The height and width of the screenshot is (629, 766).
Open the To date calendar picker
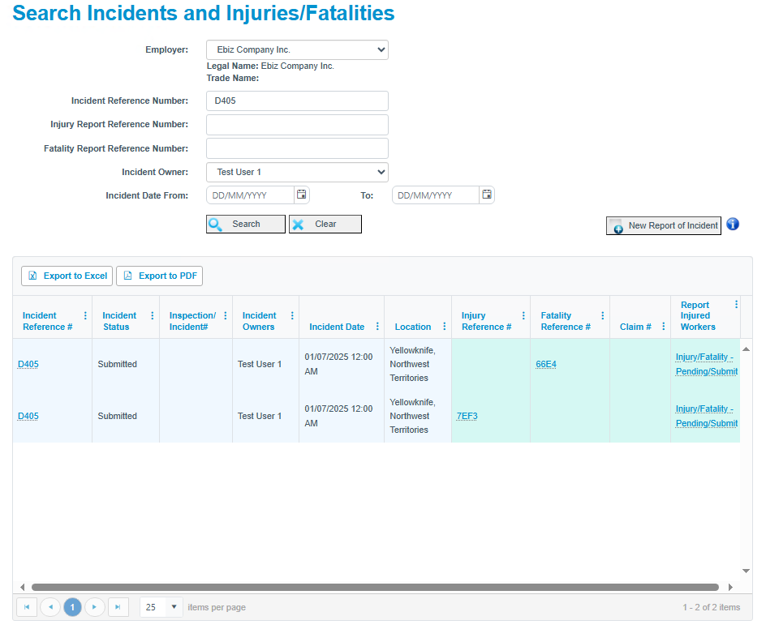[x=487, y=195]
